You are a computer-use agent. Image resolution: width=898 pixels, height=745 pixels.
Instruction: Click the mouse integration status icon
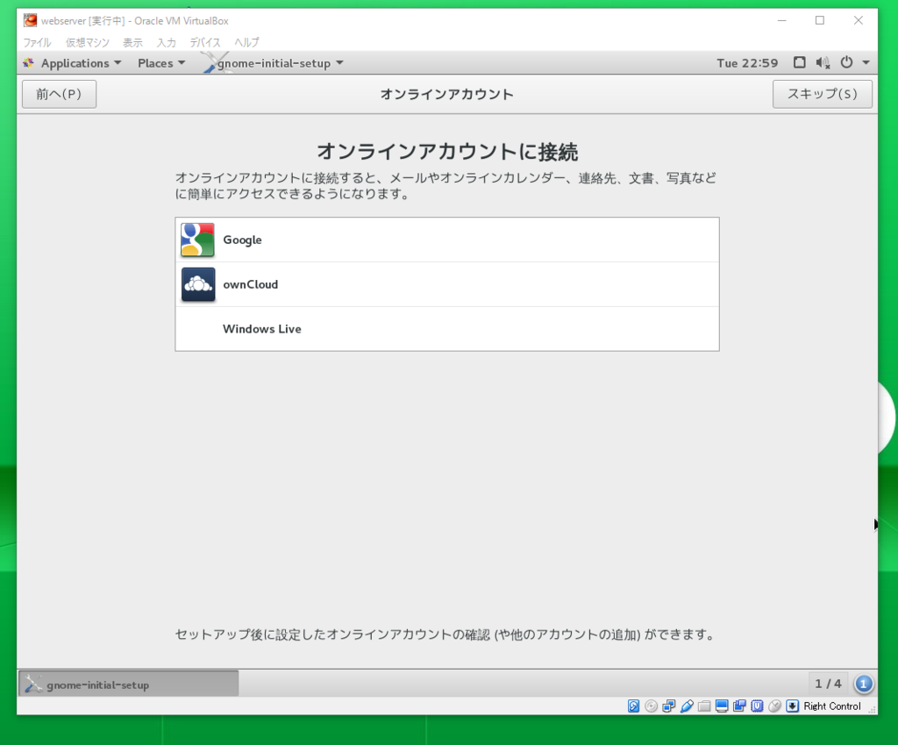coord(775,706)
